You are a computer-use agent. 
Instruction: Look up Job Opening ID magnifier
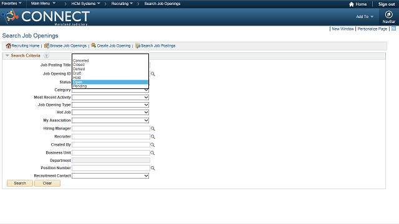click(x=153, y=74)
